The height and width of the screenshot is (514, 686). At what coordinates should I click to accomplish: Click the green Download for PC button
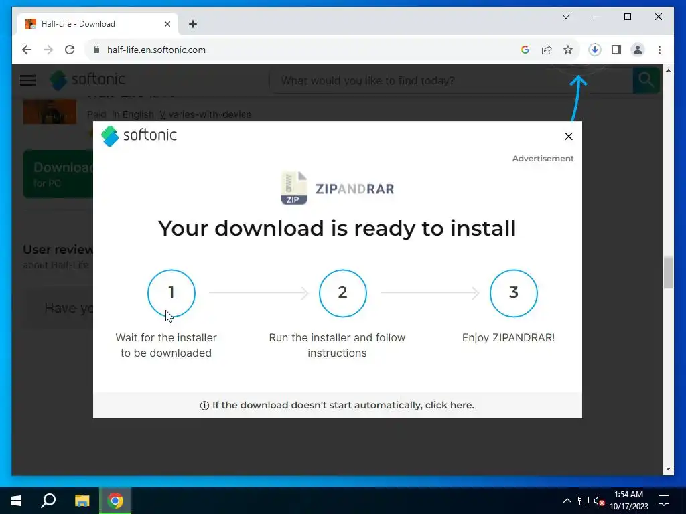coord(58,174)
